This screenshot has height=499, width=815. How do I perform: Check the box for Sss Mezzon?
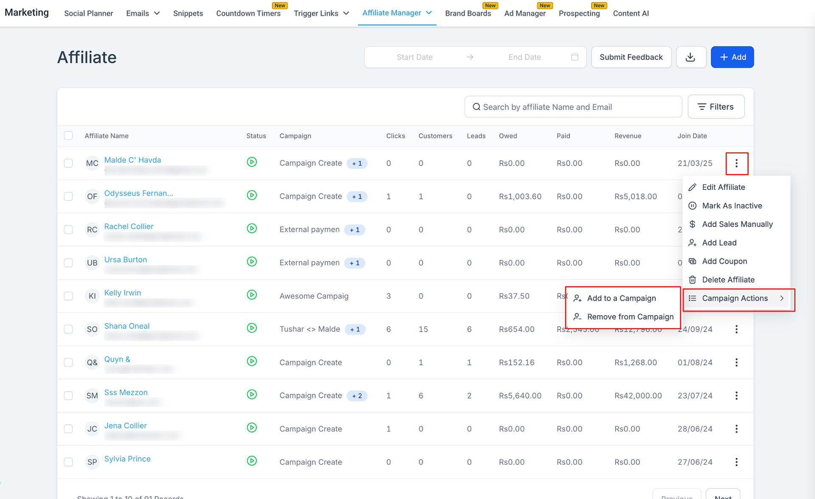(x=68, y=395)
